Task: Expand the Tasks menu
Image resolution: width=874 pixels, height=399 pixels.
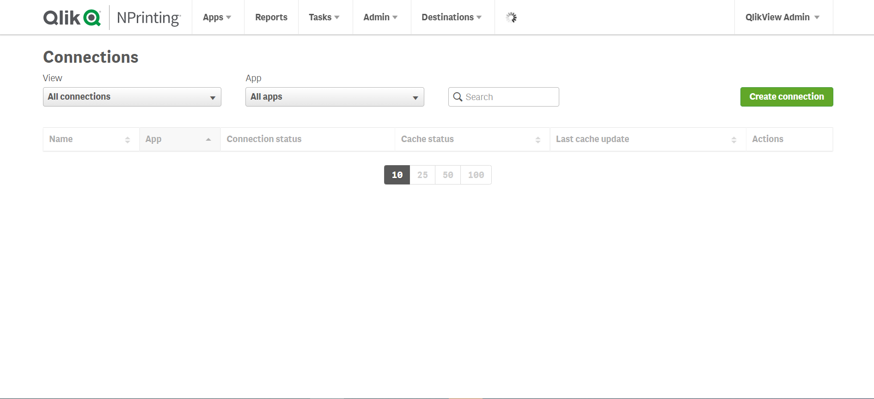Action: [324, 18]
